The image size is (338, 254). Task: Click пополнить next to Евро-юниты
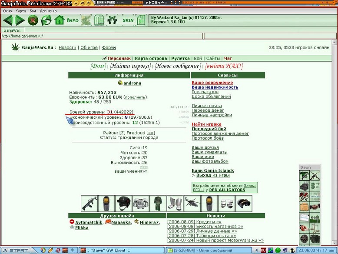click(135, 97)
